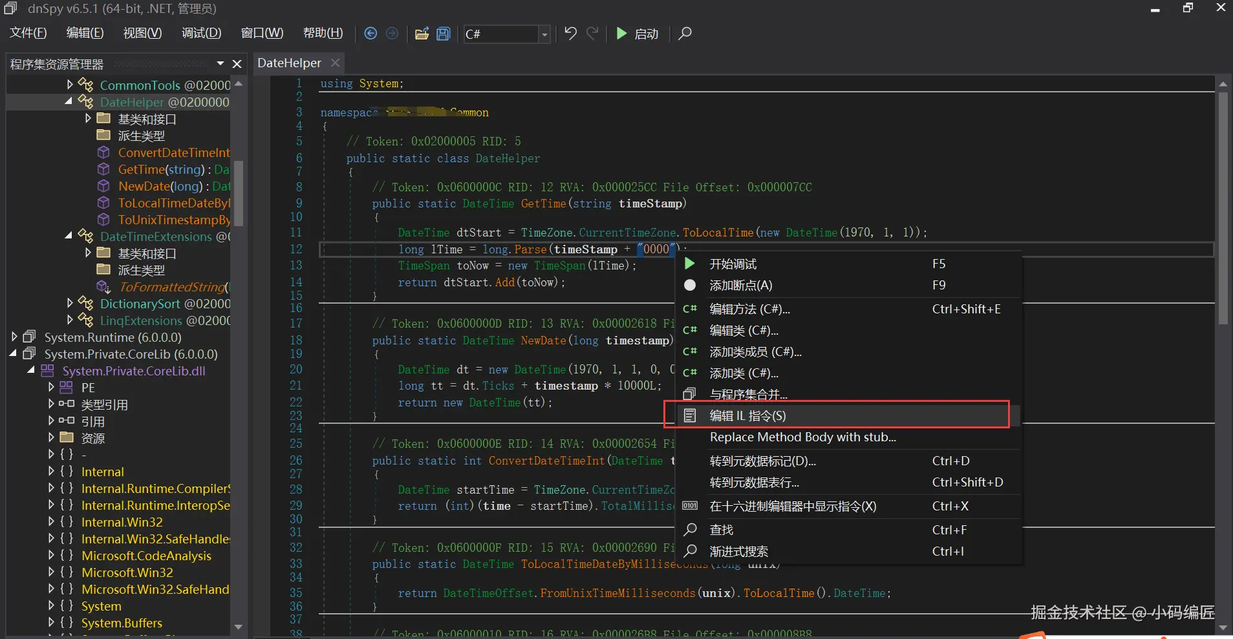Image resolution: width=1233 pixels, height=639 pixels.
Task: Close the DateHelper tab
Action: click(335, 63)
